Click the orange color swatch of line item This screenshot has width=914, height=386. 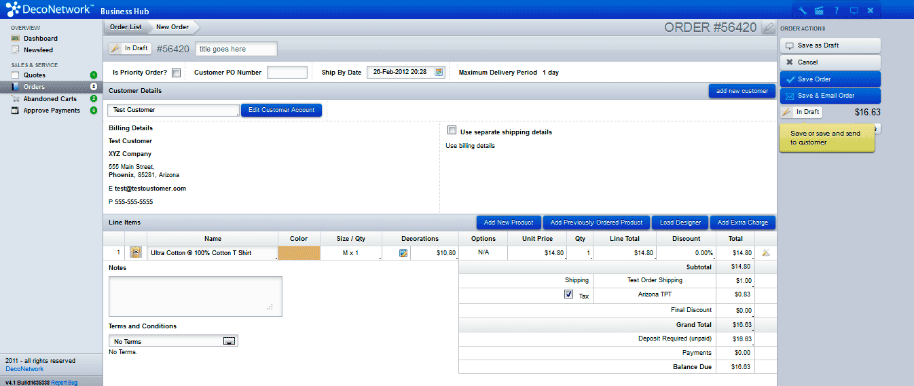click(299, 253)
